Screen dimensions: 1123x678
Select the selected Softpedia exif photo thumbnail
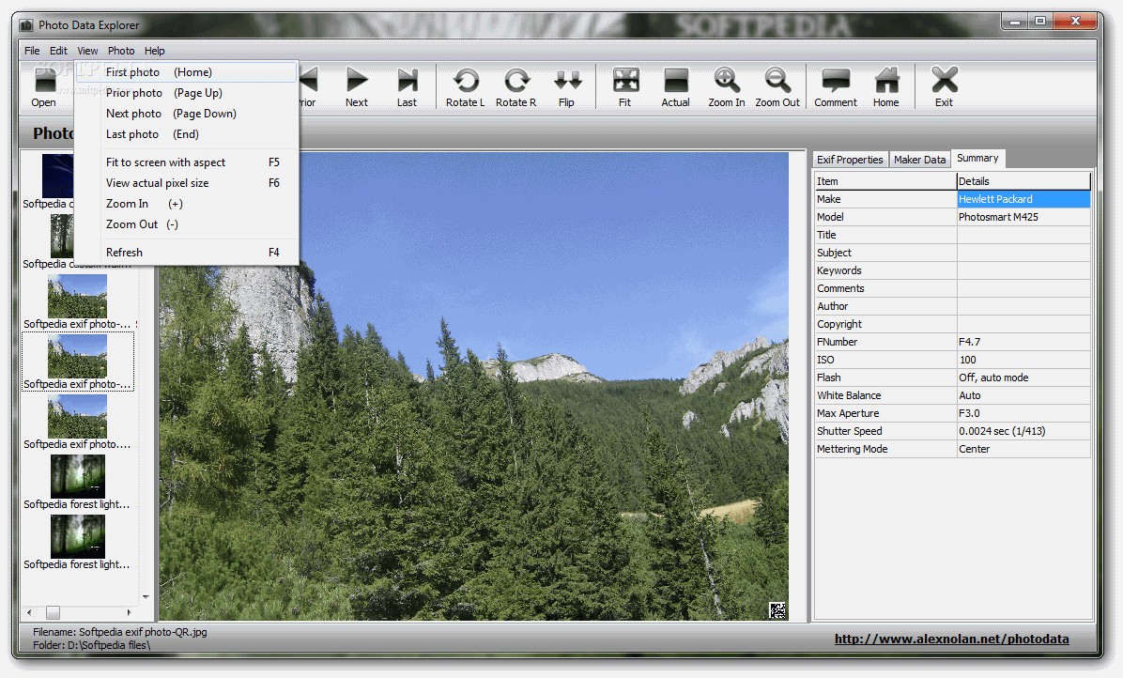pyautogui.click(x=77, y=362)
